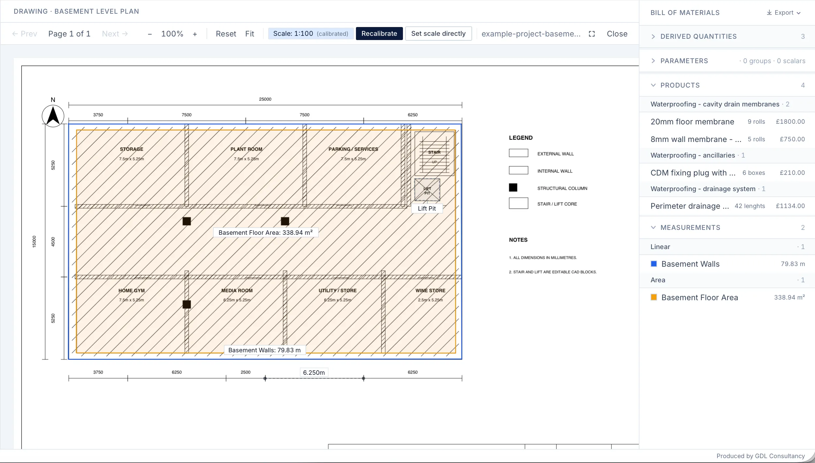The image size is (815, 463).
Task: Click Fit in the toolbar
Action: click(x=250, y=34)
